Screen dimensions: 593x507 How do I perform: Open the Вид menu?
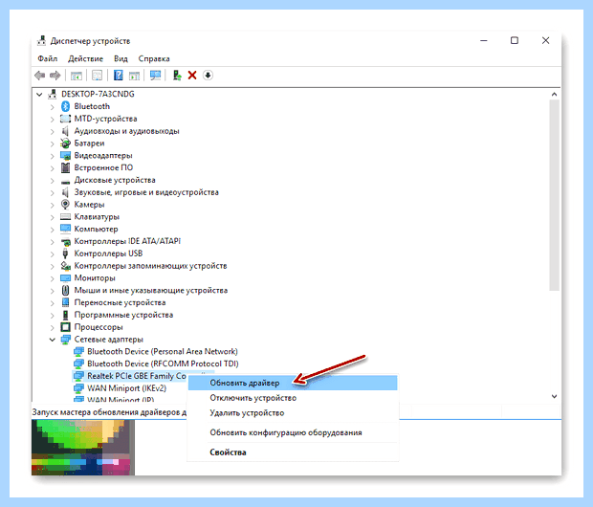(x=121, y=58)
